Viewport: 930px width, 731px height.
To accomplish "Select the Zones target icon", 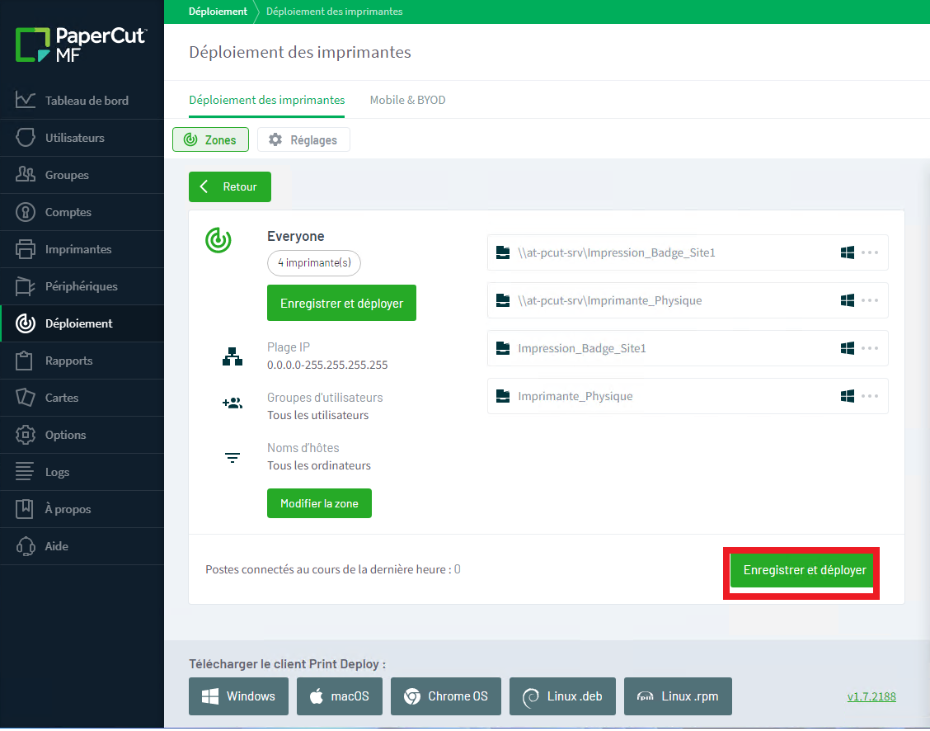I will (x=190, y=139).
